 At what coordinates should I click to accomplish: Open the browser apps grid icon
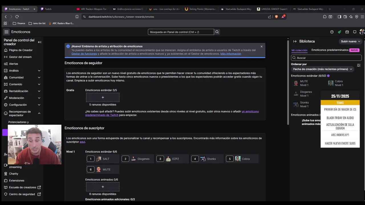5,23
